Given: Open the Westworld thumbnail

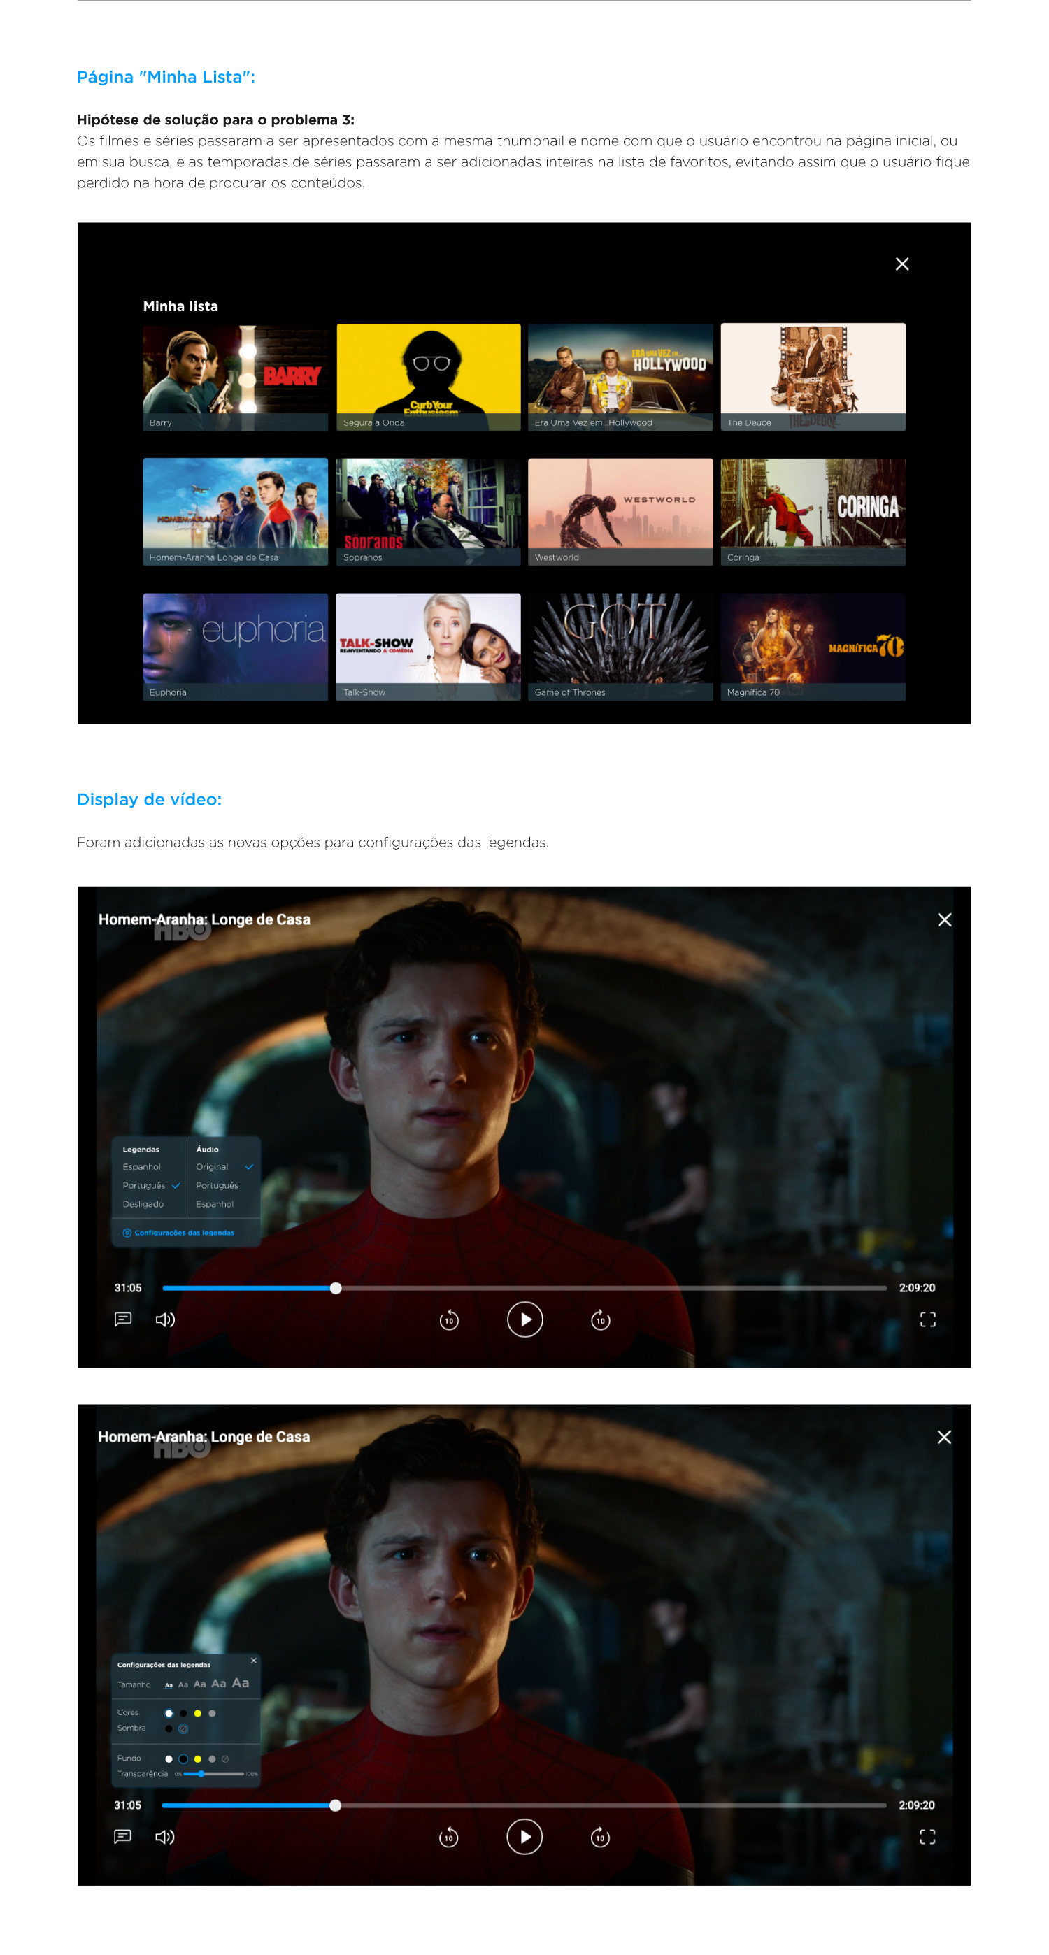Looking at the screenshot, I should (x=620, y=512).
